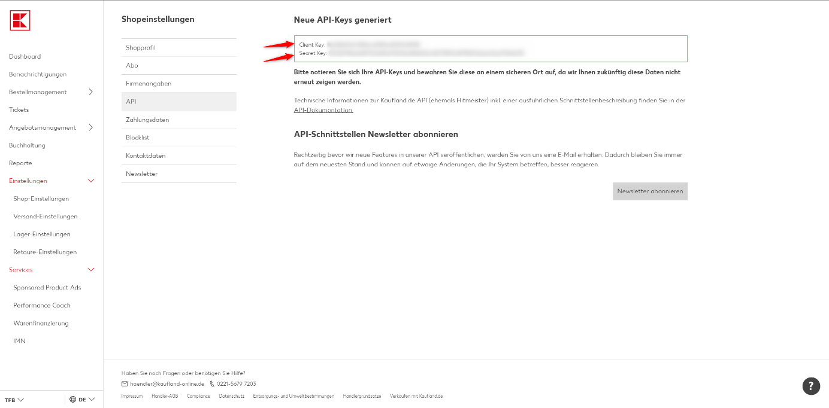Click the Shopeinstellungen heading
Screen dimensions: 829x408
pyautogui.click(x=158, y=19)
